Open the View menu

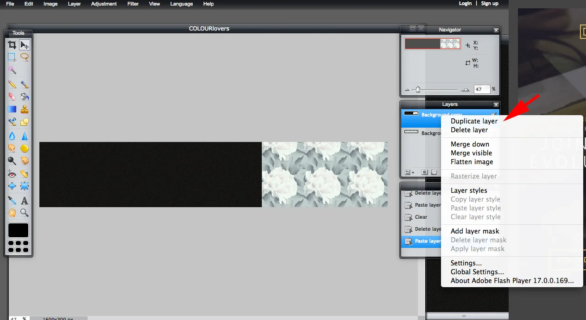pyautogui.click(x=155, y=4)
